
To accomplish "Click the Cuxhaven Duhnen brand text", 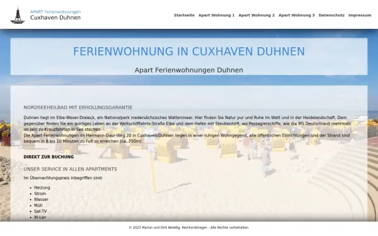I will coord(55,18).
